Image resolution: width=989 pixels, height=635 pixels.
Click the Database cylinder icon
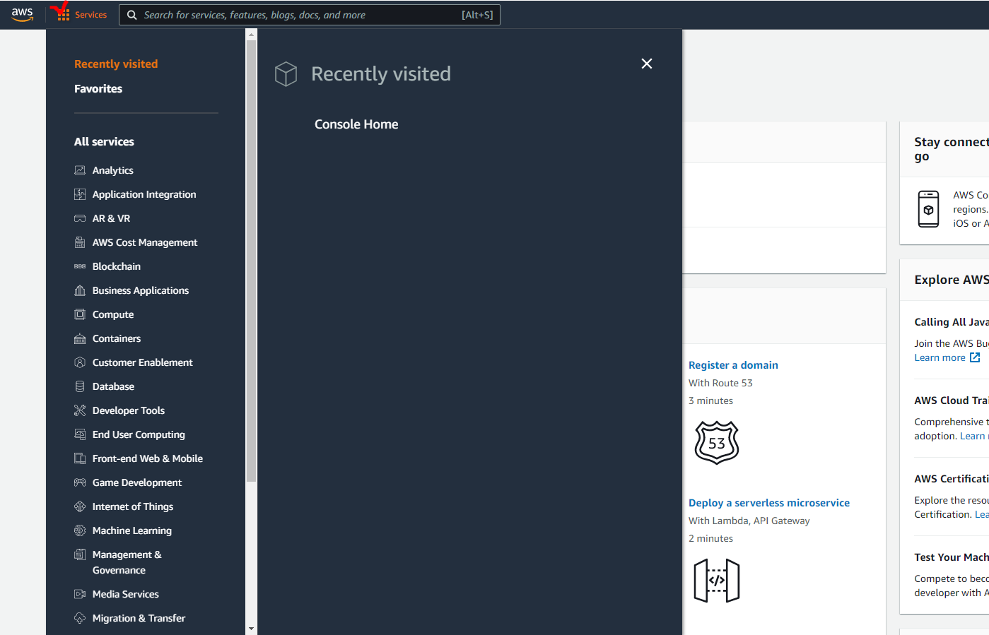(80, 386)
